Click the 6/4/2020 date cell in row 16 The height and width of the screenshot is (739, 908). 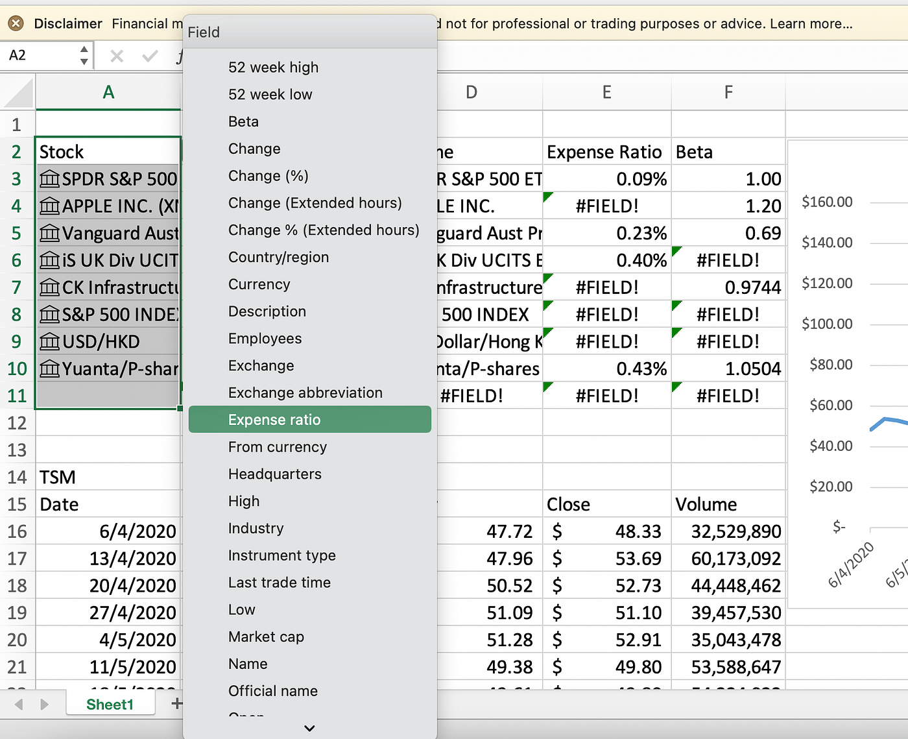108,532
